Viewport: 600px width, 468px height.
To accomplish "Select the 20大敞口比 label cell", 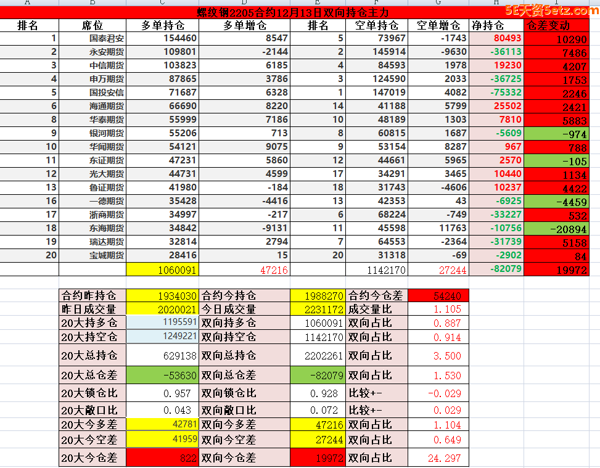I will pyautogui.click(x=92, y=410).
